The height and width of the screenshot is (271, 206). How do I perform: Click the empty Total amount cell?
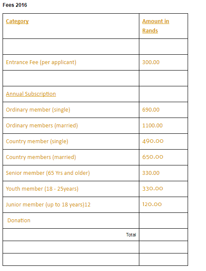coord(163,235)
